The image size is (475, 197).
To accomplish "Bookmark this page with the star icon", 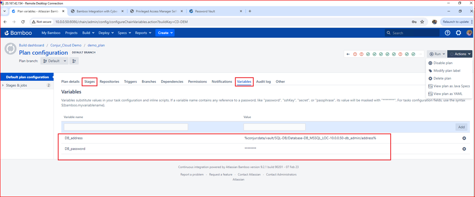I will [x=422, y=22].
